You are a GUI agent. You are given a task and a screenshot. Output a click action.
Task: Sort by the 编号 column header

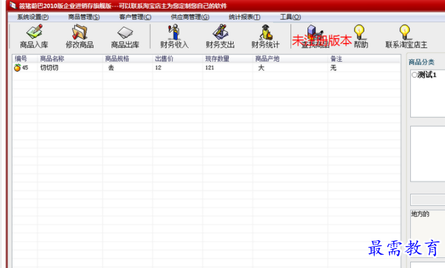[x=25, y=59]
